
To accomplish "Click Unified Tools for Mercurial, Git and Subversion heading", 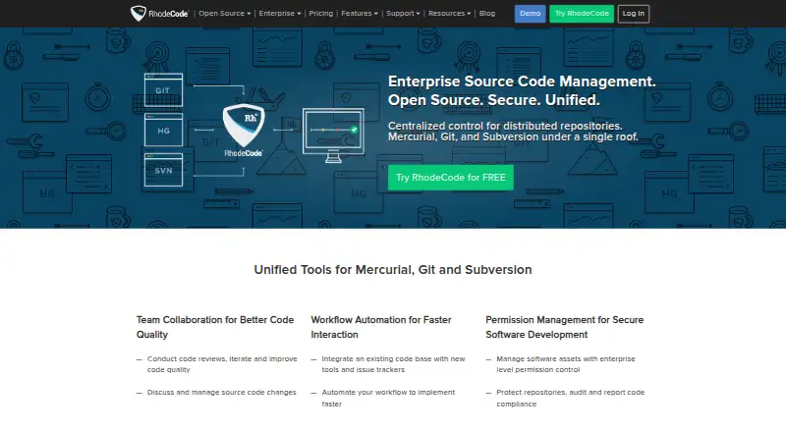I will 393,270.
